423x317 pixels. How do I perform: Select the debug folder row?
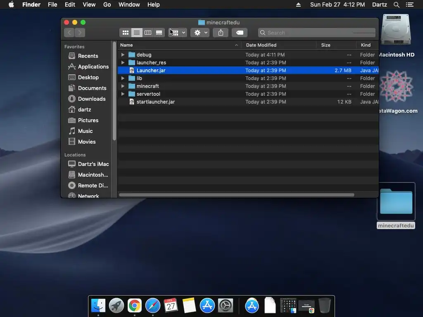pos(248,55)
